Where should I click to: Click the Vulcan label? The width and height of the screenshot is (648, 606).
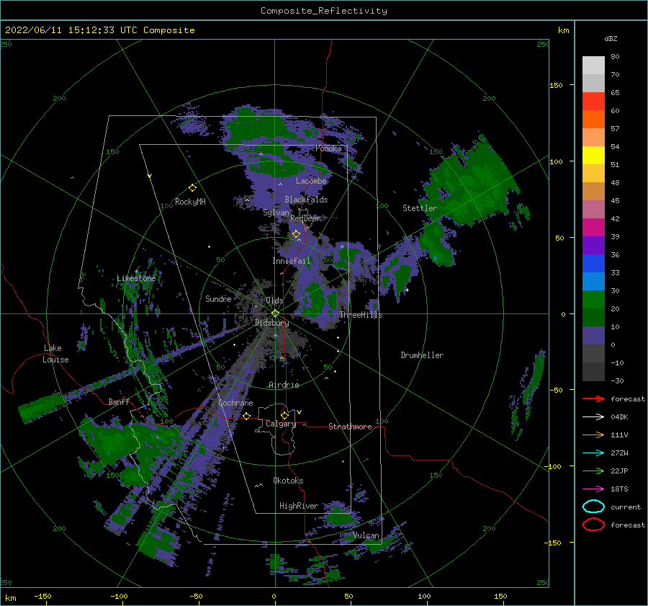(366, 535)
